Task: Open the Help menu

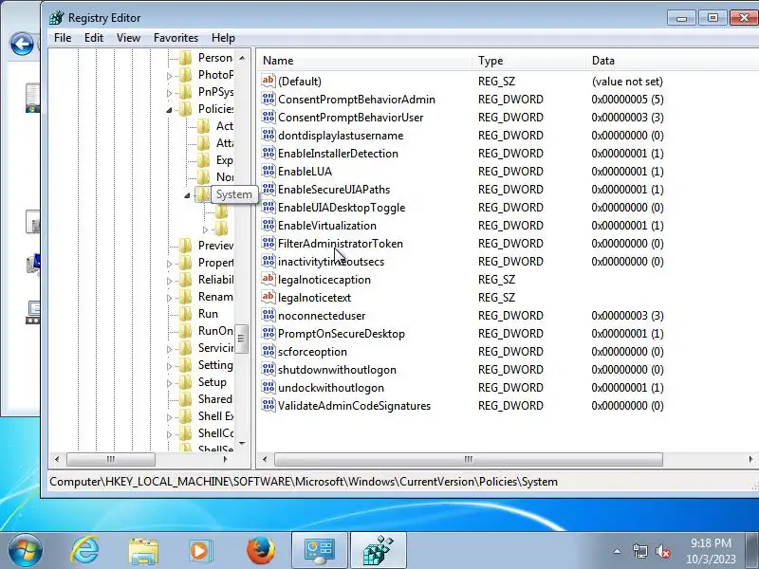Action: tap(223, 38)
